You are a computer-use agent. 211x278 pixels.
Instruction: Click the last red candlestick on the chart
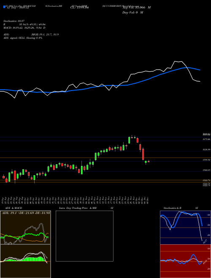tap(149, 161)
